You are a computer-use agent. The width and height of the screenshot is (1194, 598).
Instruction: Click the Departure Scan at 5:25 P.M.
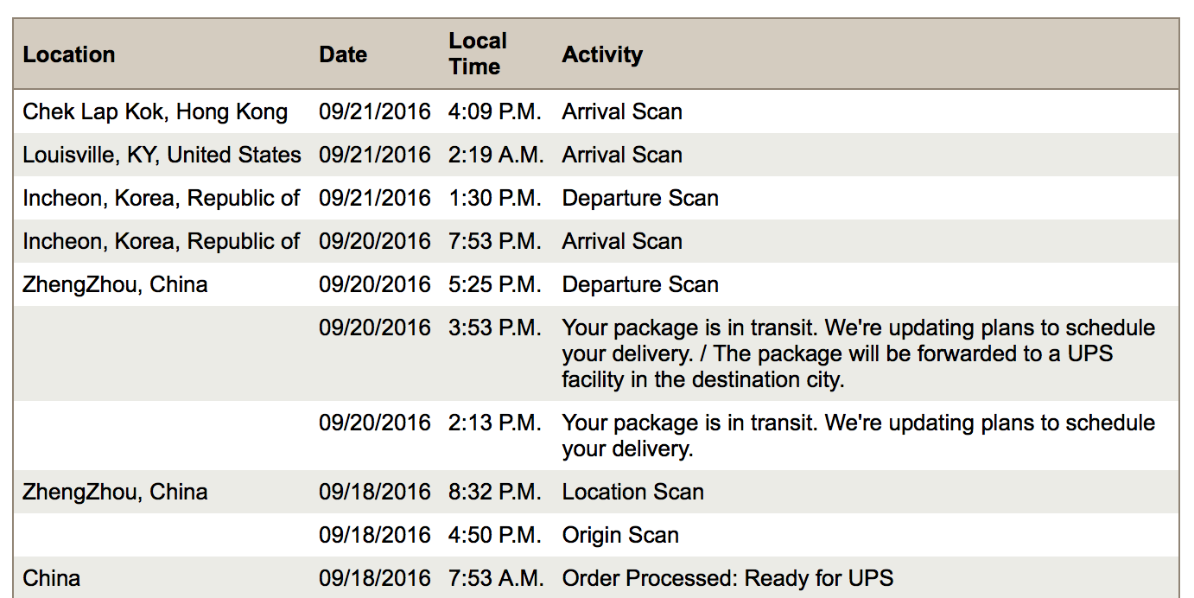pos(640,284)
